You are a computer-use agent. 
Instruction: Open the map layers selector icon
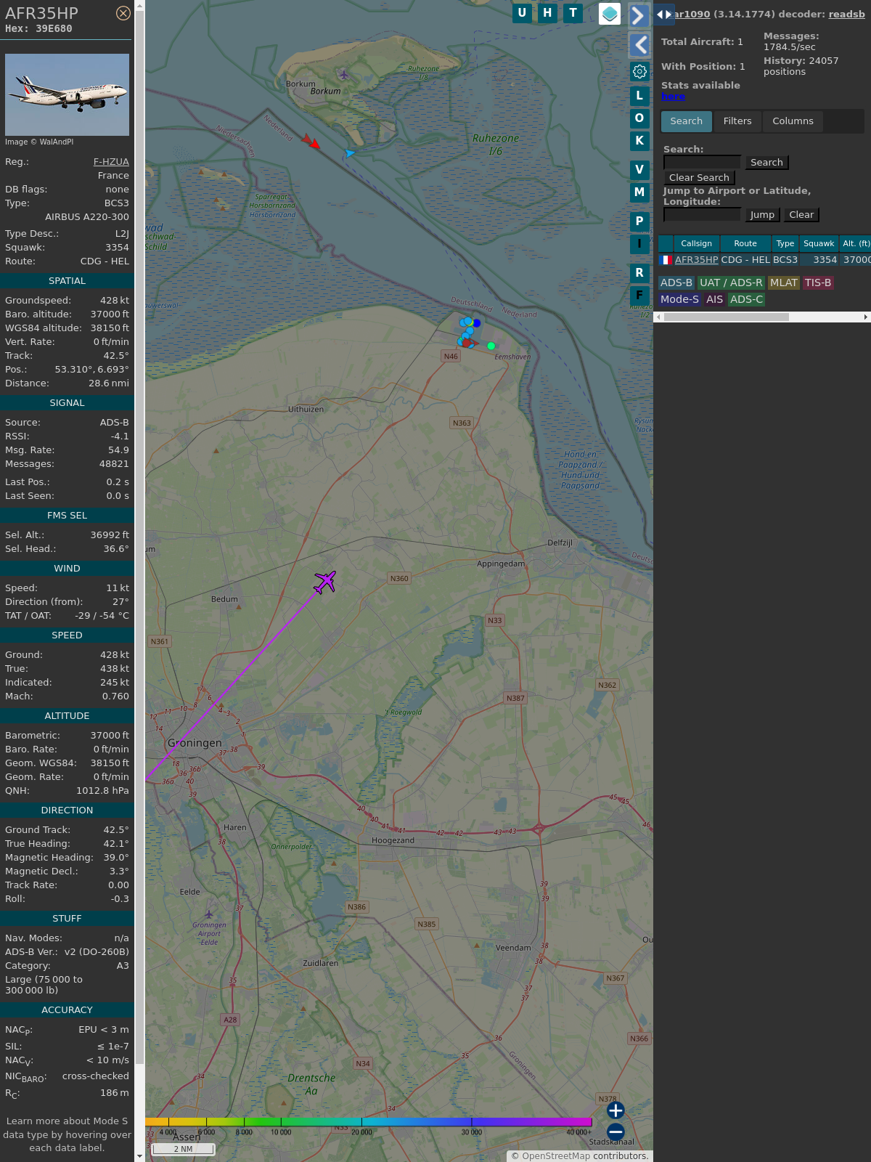point(610,13)
